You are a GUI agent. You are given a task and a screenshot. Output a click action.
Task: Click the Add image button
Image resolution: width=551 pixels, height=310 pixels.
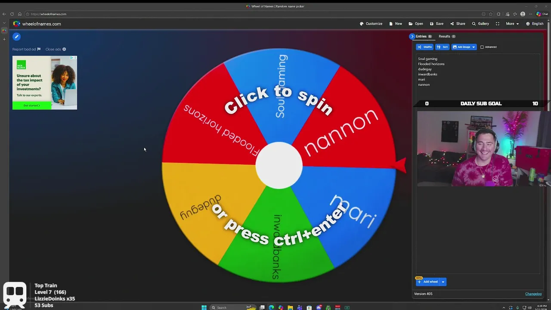click(x=461, y=47)
